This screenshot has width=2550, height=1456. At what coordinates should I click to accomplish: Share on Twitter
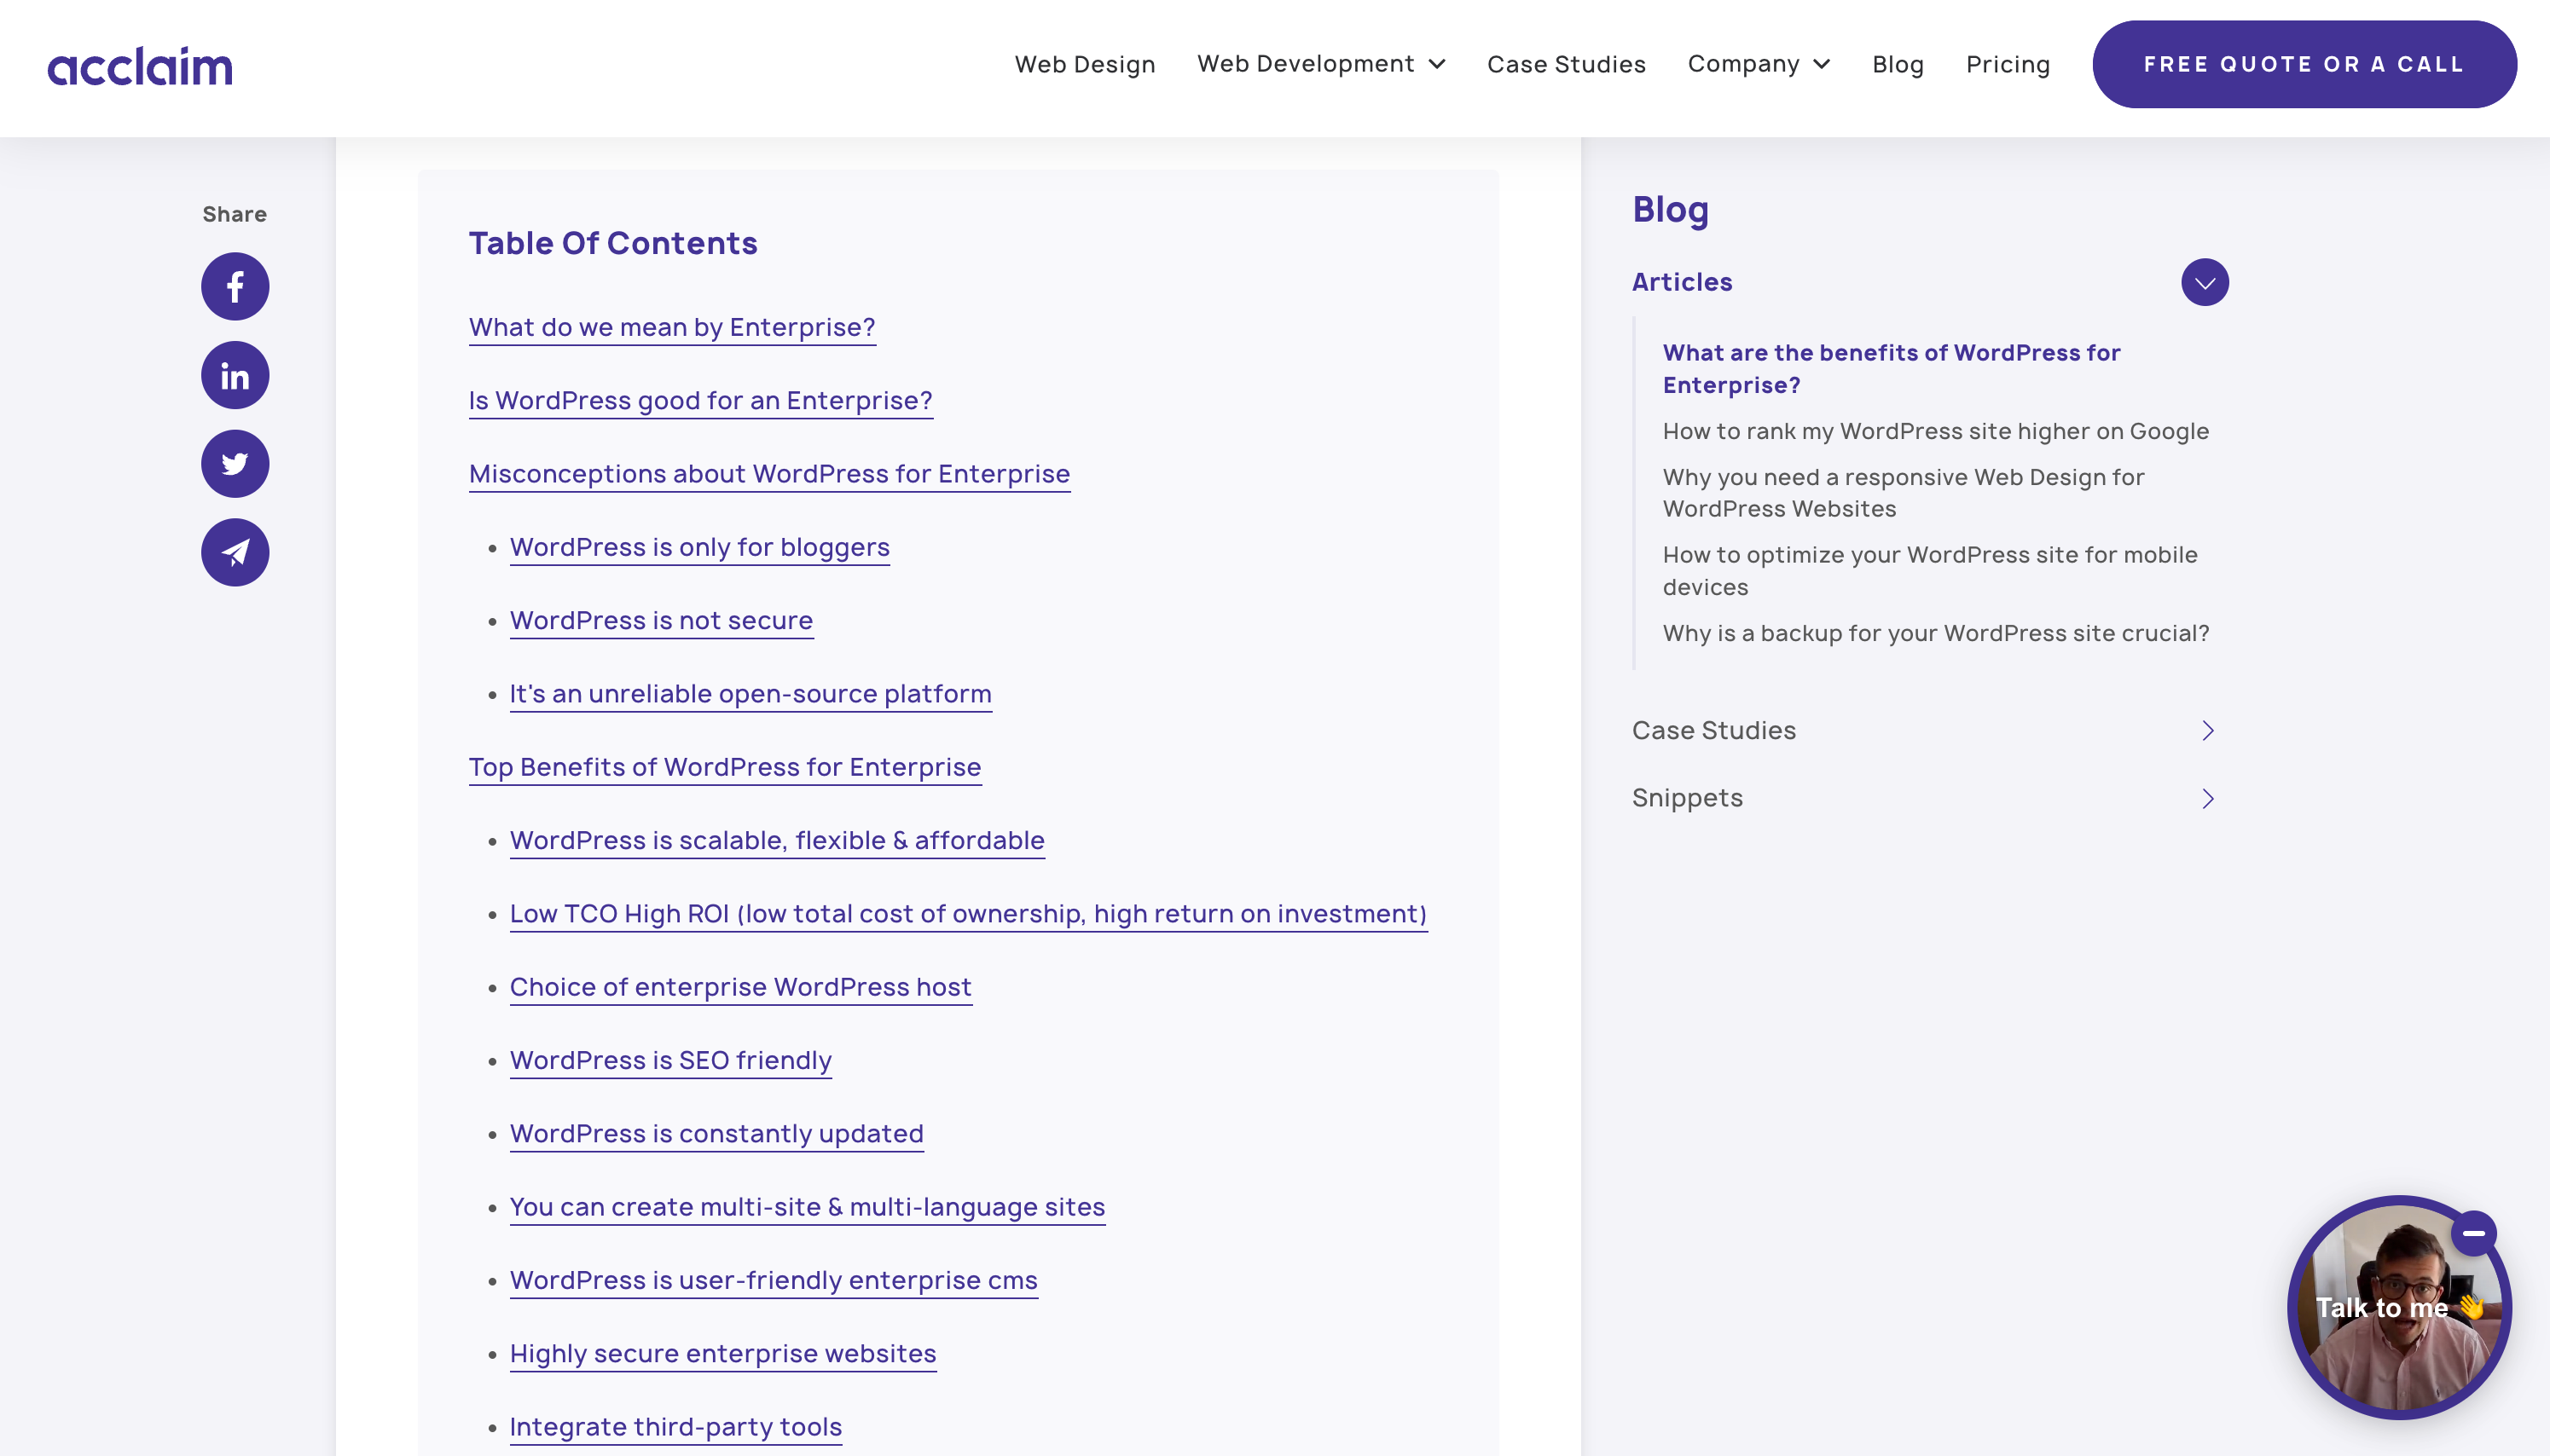tap(235, 464)
